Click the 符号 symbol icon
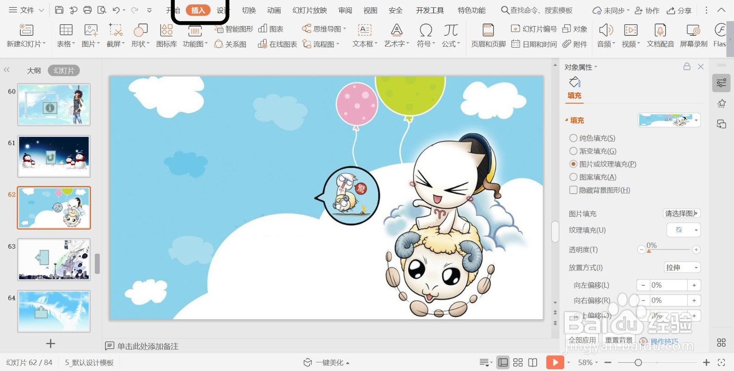This screenshot has height=371, width=734. [x=426, y=30]
